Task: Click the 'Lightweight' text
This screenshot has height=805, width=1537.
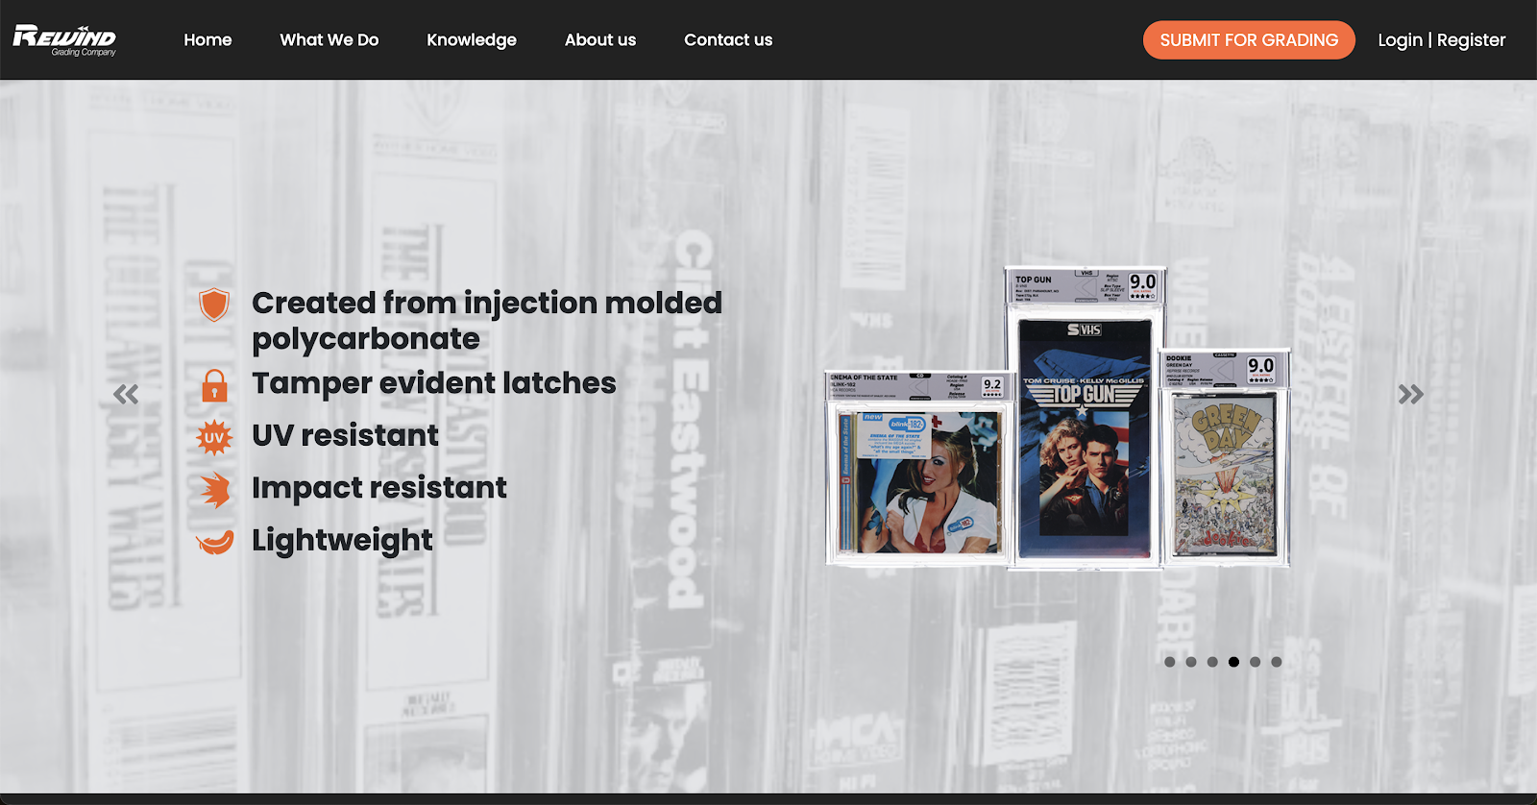Action: [342, 541]
